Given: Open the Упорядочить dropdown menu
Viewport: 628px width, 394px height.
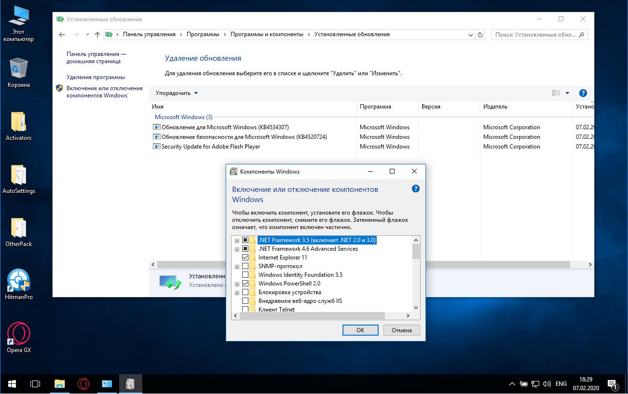Looking at the screenshot, I should click(x=177, y=93).
